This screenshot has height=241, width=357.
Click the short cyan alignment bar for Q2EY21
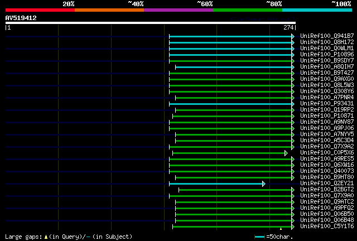click(x=216, y=184)
